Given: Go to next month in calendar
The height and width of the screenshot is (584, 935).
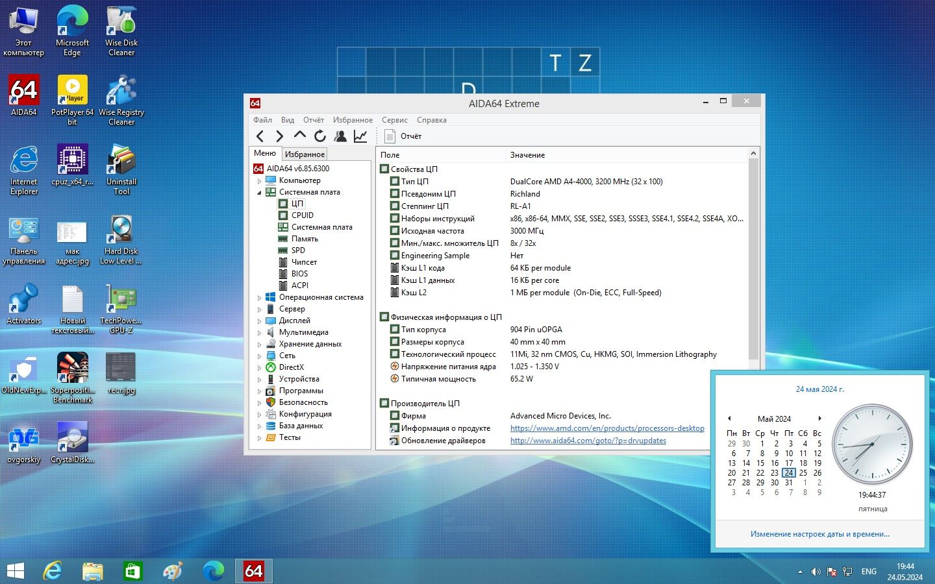Looking at the screenshot, I should tap(820, 419).
